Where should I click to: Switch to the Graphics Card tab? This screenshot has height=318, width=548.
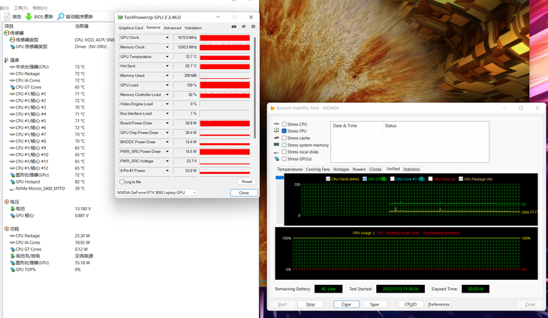pyautogui.click(x=131, y=28)
